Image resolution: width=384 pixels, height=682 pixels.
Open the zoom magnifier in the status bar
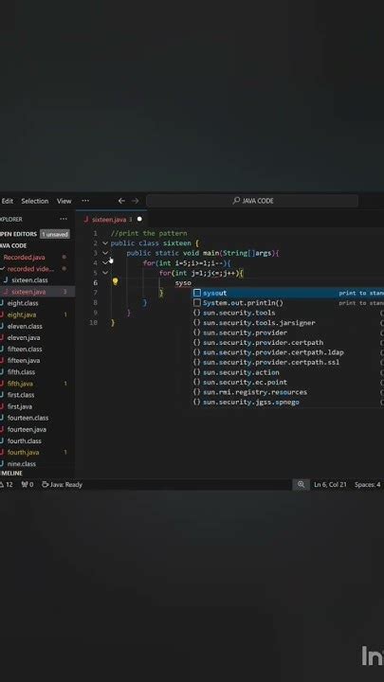301,484
